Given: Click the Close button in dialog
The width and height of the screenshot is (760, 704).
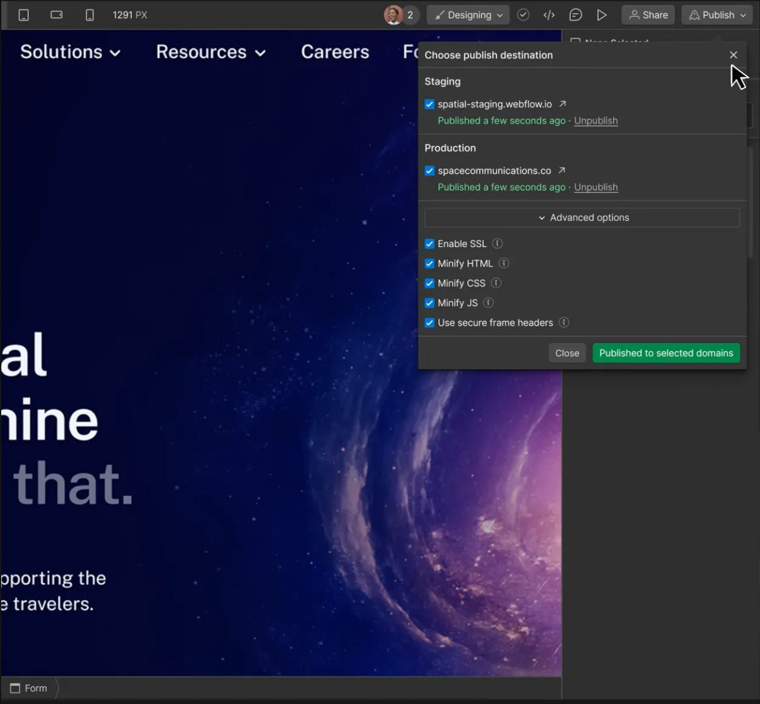Looking at the screenshot, I should click(x=567, y=353).
